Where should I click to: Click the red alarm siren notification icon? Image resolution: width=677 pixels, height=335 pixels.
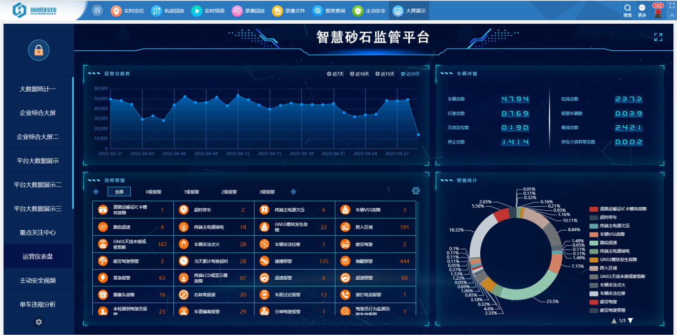pos(658,13)
